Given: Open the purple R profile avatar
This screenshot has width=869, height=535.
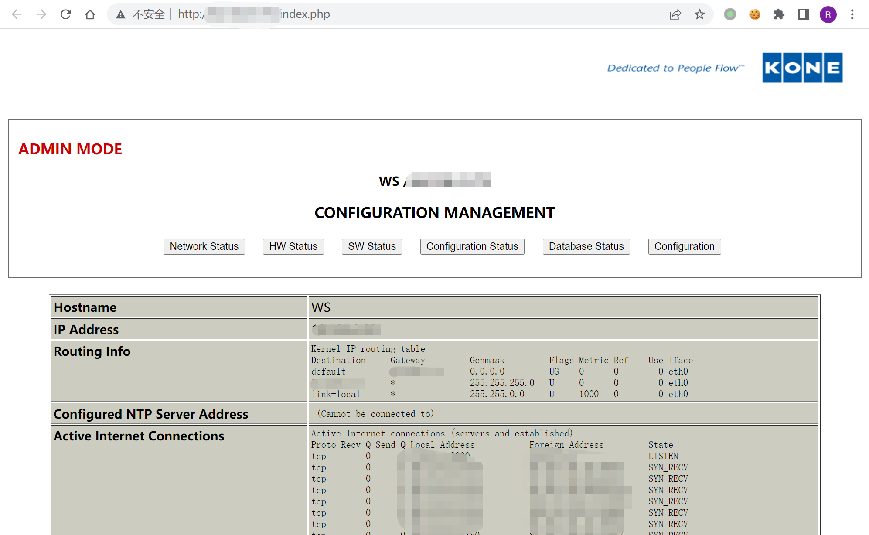Looking at the screenshot, I should point(828,14).
